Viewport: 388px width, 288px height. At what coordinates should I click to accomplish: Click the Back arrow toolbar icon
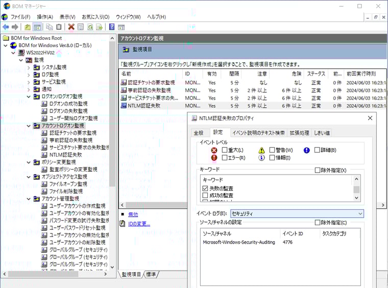pyautogui.click(x=6, y=27)
